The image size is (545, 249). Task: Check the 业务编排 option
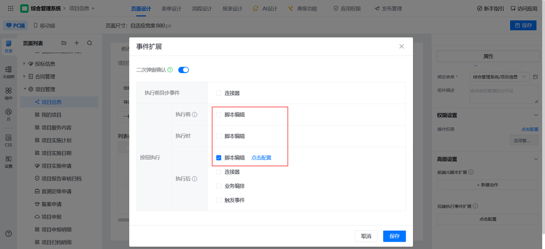[219, 186]
